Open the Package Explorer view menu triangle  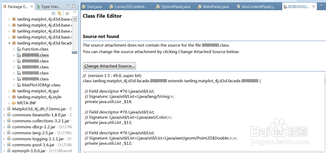75,12
